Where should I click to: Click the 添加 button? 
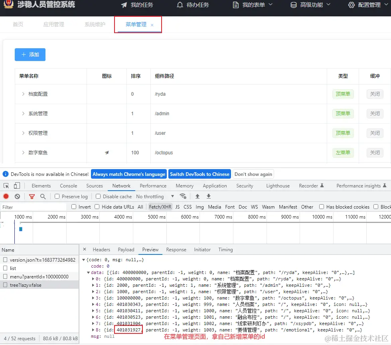pos(30,55)
